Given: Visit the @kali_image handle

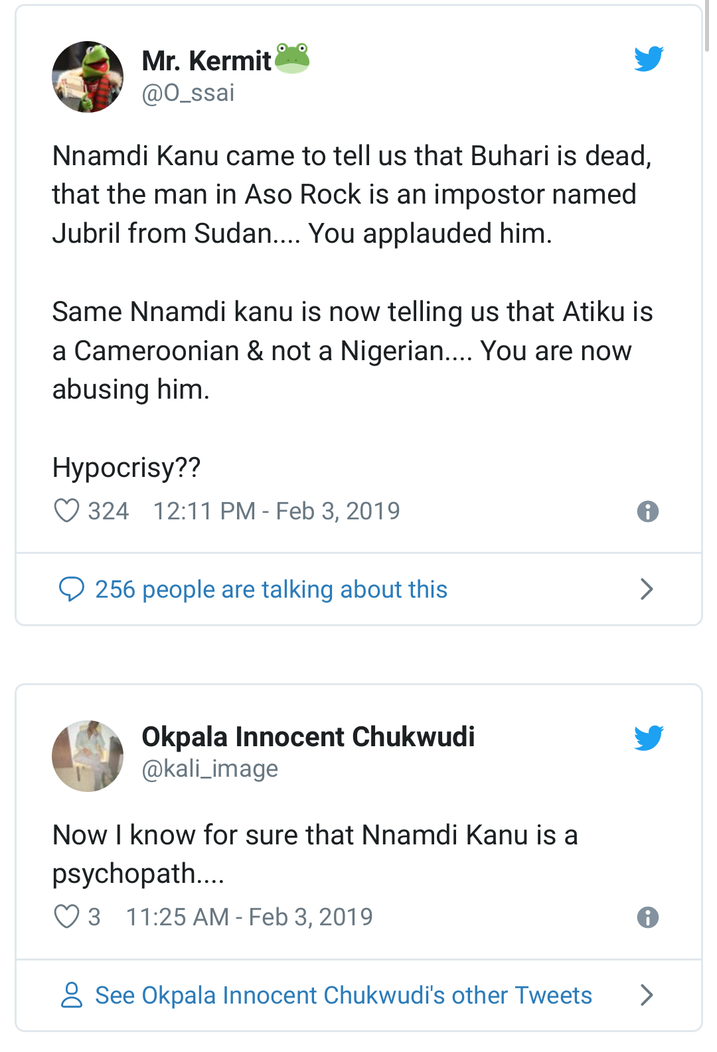Looking at the screenshot, I should pyautogui.click(x=210, y=769).
